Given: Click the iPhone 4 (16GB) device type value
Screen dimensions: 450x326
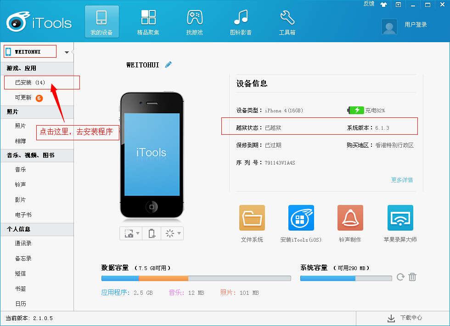Looking at the screenshot, I should coord(284,111).
